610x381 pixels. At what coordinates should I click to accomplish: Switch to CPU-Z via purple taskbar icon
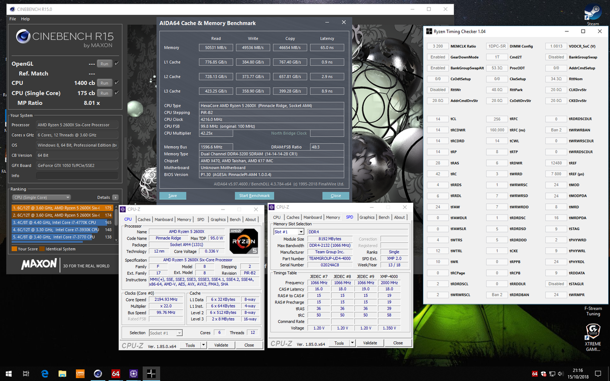(133, 374)
